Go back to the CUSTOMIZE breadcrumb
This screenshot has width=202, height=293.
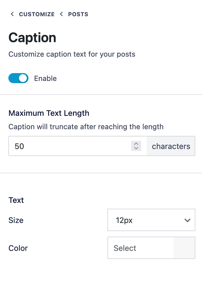(x=37, y=14)
